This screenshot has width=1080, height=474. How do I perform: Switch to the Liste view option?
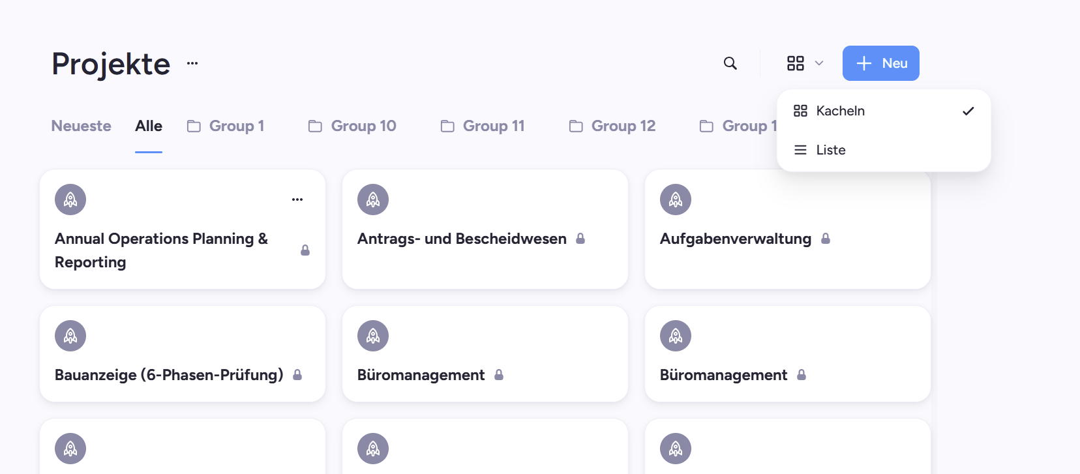[884, 150]
